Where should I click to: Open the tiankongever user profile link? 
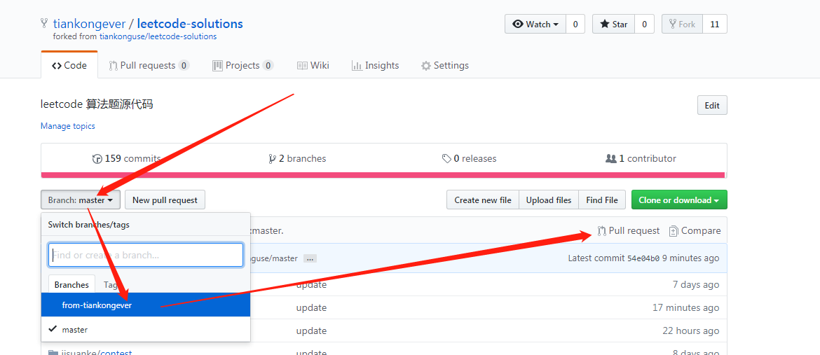[90, 24]
